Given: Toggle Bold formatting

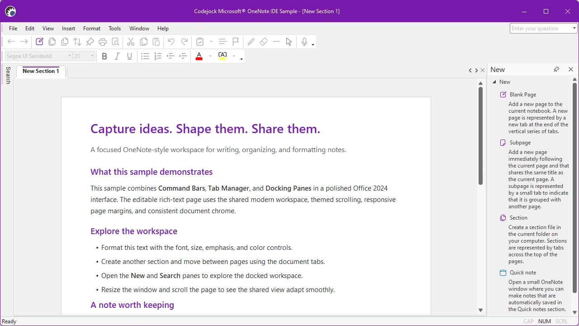Looking at the screenshot, I should [104, 56].
